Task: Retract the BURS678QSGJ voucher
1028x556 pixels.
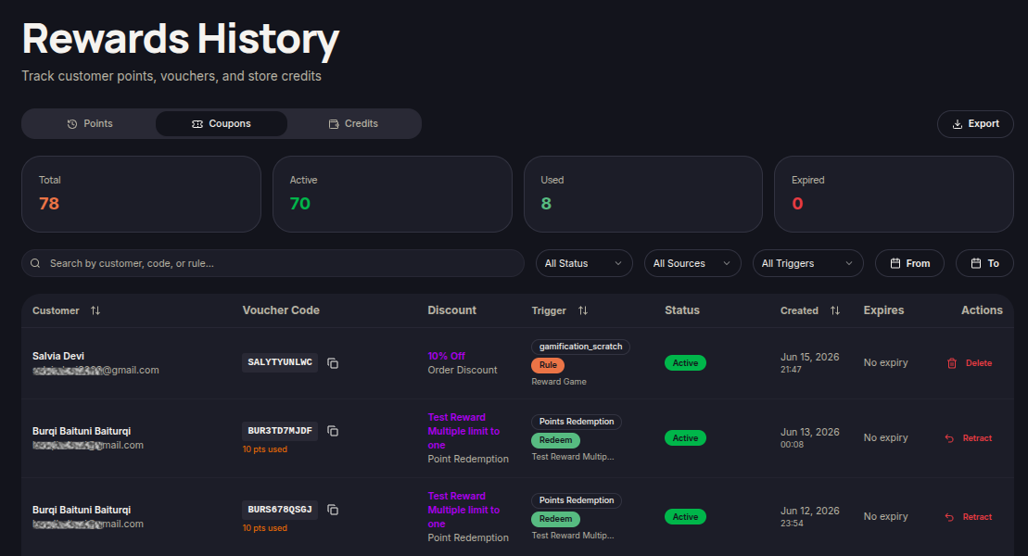Action: 969,517
